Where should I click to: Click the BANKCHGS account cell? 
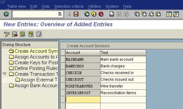pos(83,66)
